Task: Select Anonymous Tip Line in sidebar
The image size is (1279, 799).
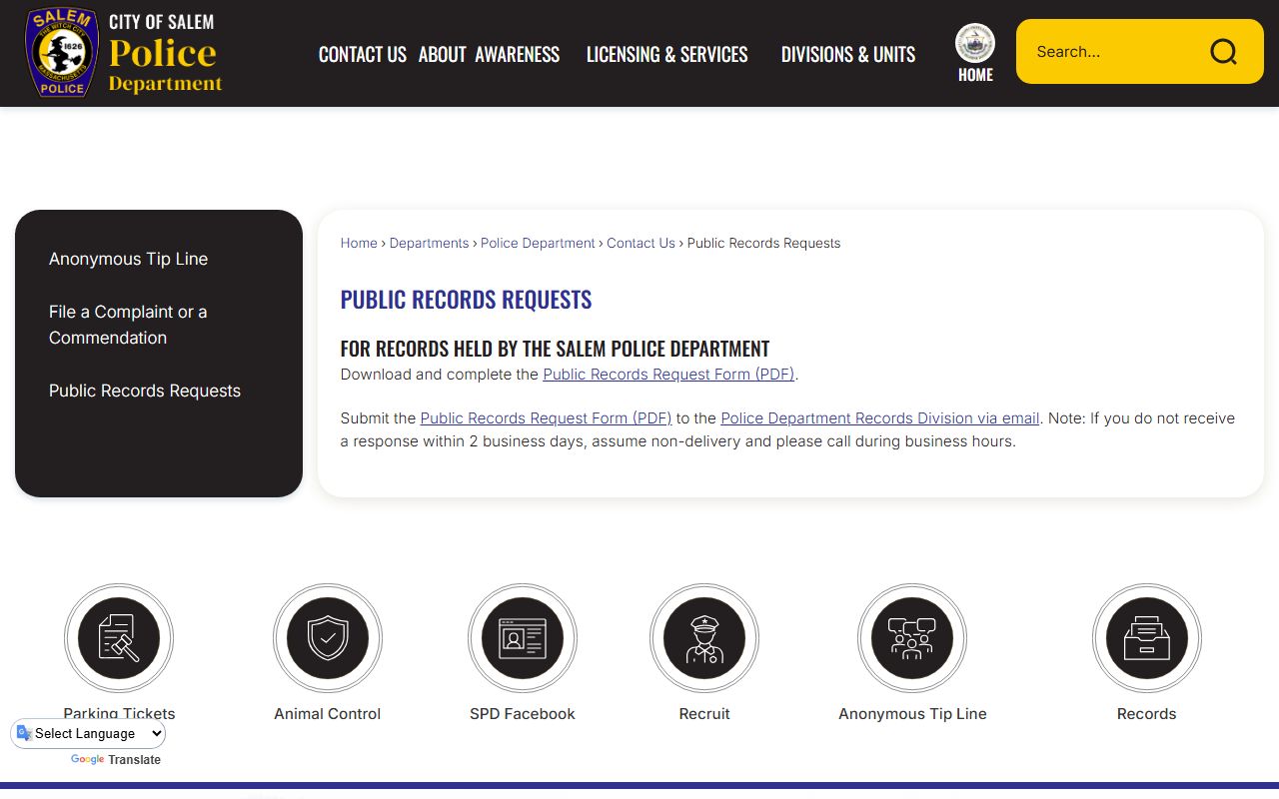Action: pyautogui.click(x=128, y=259)
